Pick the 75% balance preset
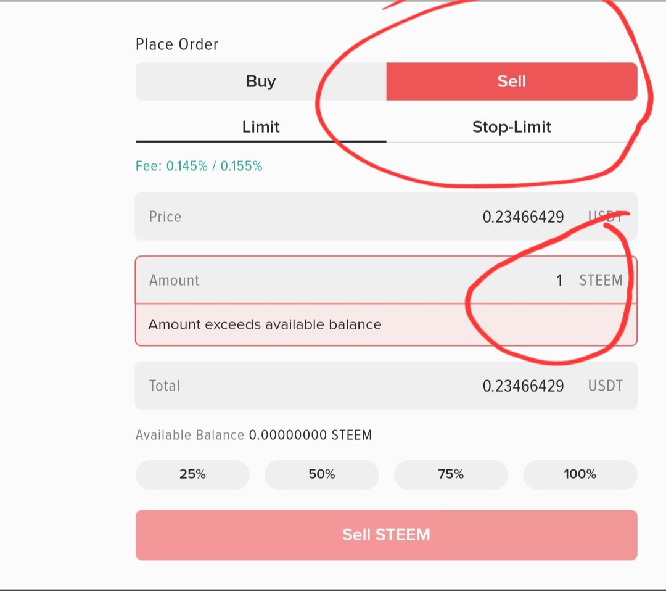Screen dimensions: 666x591 pos(451,474)
